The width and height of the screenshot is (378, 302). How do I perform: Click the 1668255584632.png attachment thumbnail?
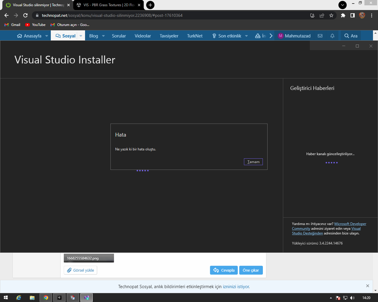89,258
